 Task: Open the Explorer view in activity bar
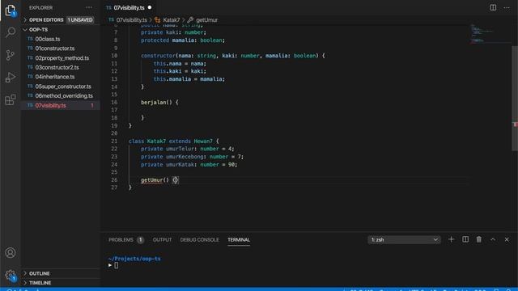point(11,11)
